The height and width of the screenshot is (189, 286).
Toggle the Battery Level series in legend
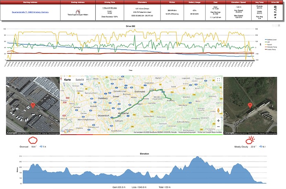click(x=271, y=40)
